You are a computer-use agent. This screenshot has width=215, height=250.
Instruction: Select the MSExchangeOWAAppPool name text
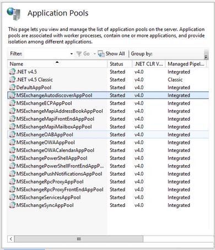click(46, 143)
